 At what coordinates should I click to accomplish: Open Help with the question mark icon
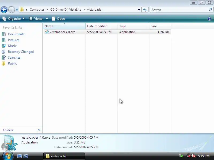point(209,19)
